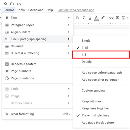130x130 pixels.
Task: Choose 1.5 line spacing option
Action: (x=101, y=55)
